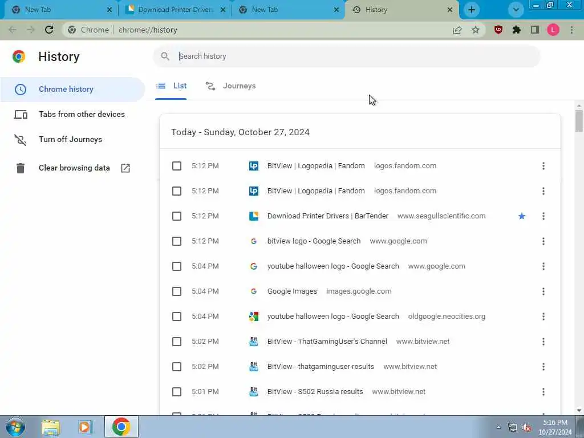The width and height of the screenshot is (584, 438).
Task: Click the BitView favicon on ThatGamingUser's Channel row
Action: [254, 342]
